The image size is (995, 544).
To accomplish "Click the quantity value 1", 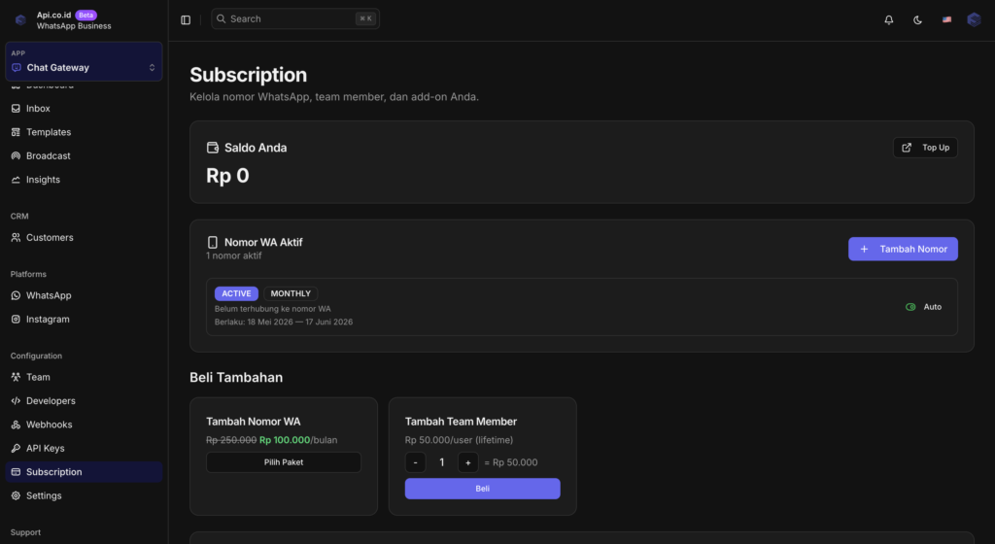I will [442, 462].
